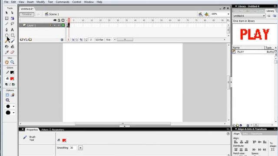
Task: Select the Eraser tool
Action: [12, 52]
